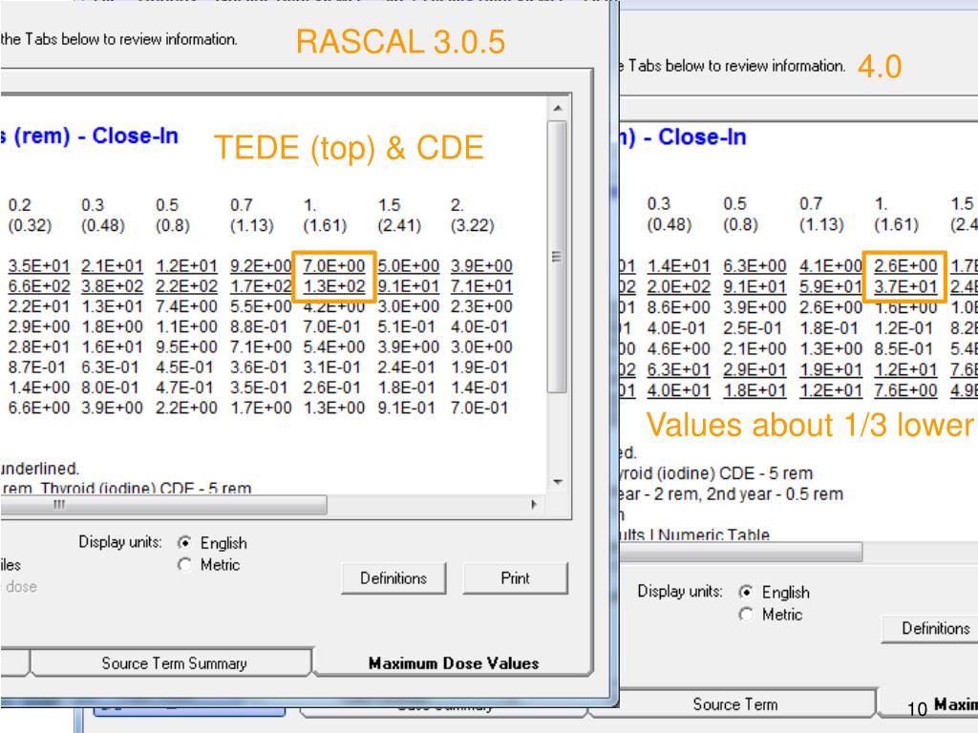Click the 3.8E+02 value in 3.0.5 table
This screenshot has width=978, height=733.
point(113,286)
